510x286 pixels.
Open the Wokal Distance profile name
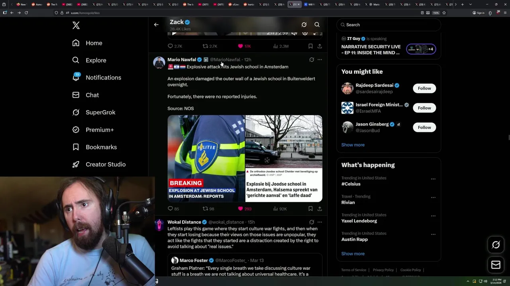184,222
